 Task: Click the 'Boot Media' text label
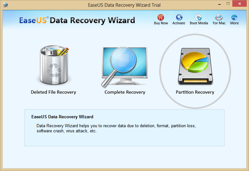[199, 23]
